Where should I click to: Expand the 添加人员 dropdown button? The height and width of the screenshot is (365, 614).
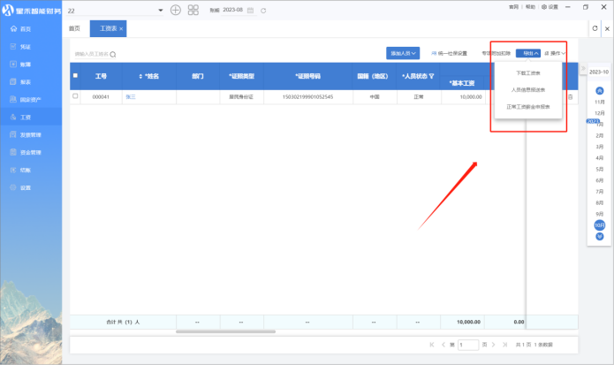pos(402,54)
